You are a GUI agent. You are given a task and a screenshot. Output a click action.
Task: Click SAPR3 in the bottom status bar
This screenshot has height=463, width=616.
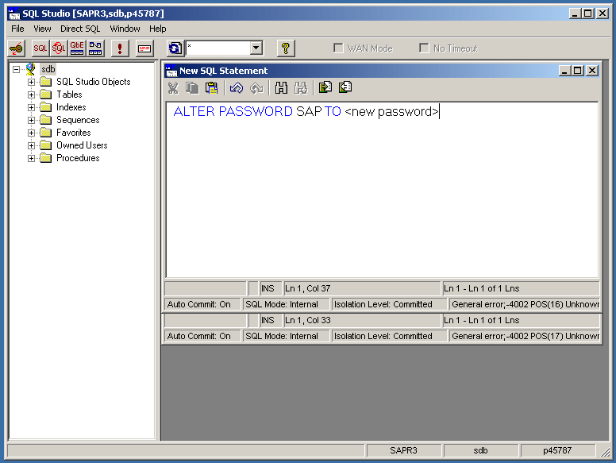click(403, 450)
